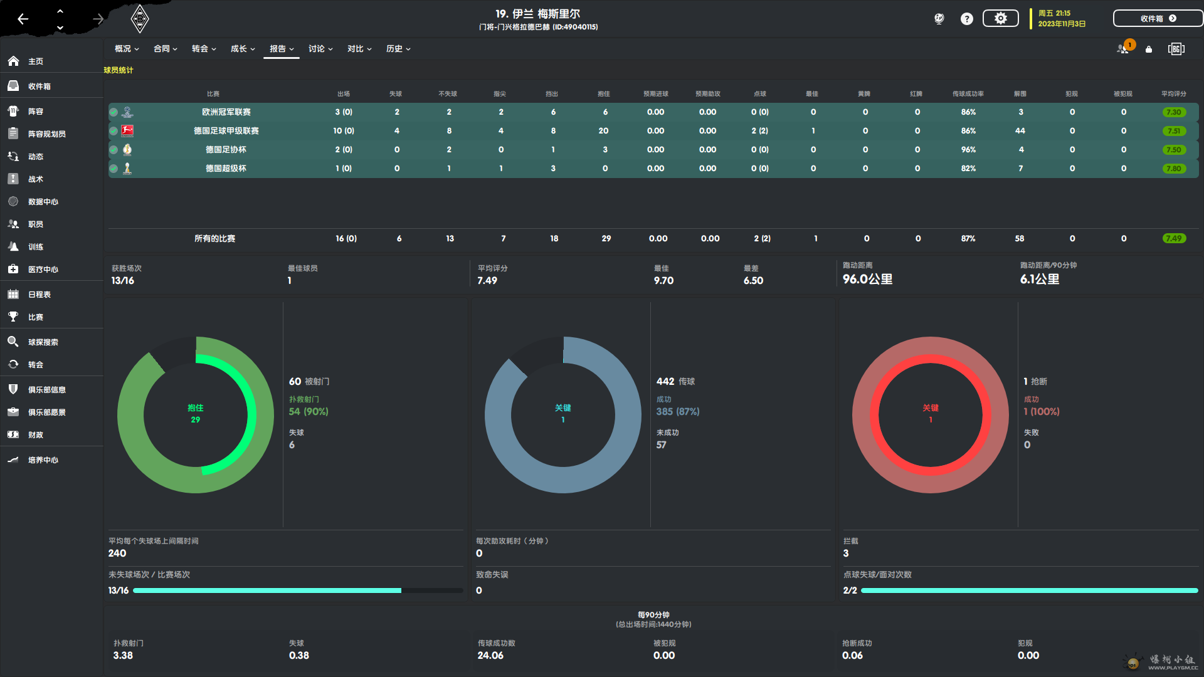This screenshot has width=1204, height=677.
Task: Click the red tackles donut chart
Action: [x=931, y=415]
